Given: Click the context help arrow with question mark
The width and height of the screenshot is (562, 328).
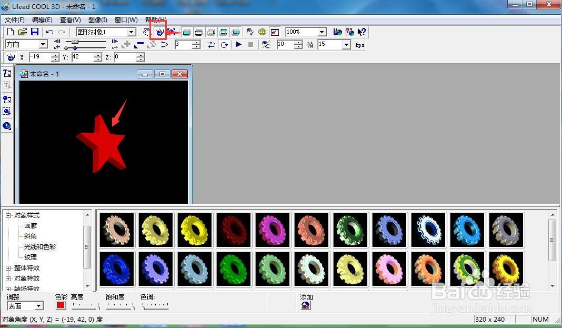Looking at the screenshot, I should 362,32.
